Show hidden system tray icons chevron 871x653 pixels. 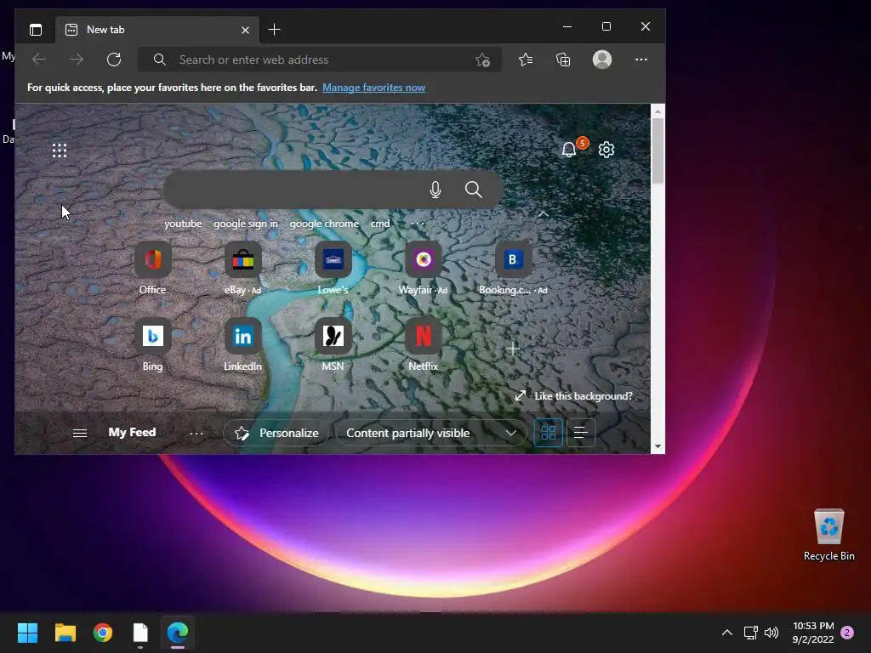coord(726,633)
